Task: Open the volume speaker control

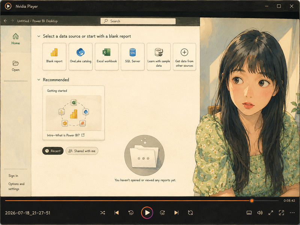Action: (260, 213)
